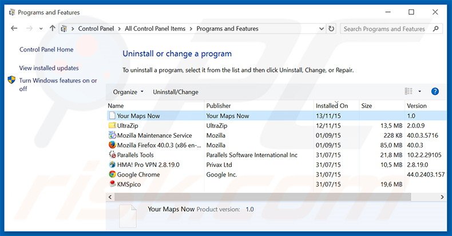This screenshot has height=236, width=452.
Task: Click Privax Ltd publisher cell
Action: pos(219,165)
